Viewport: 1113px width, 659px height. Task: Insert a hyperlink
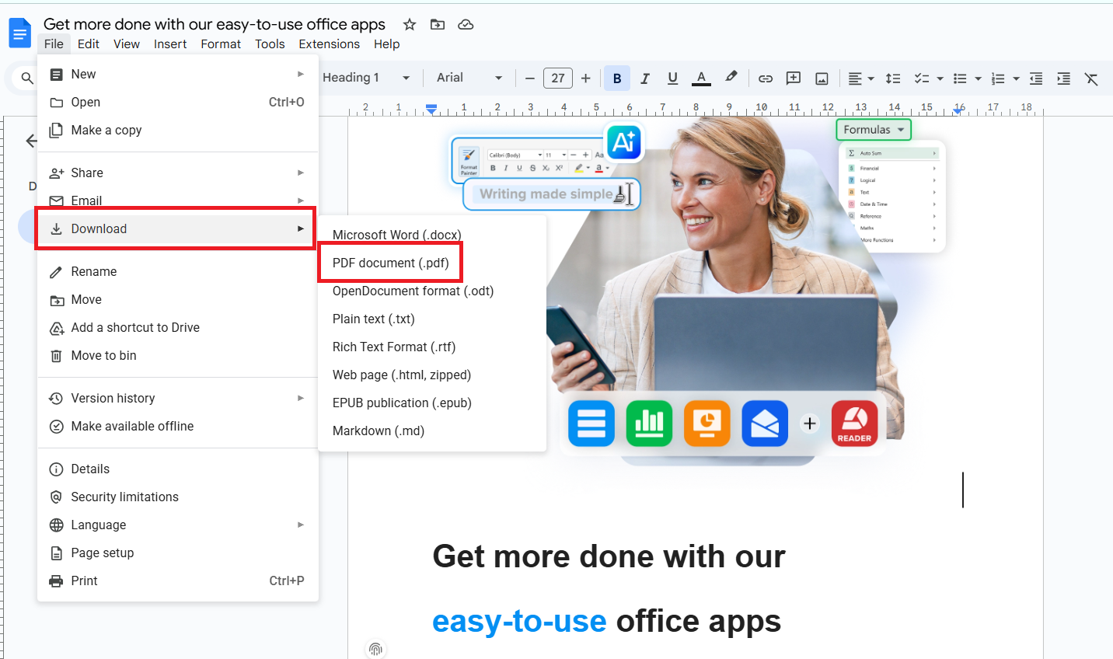pos(766,78)
